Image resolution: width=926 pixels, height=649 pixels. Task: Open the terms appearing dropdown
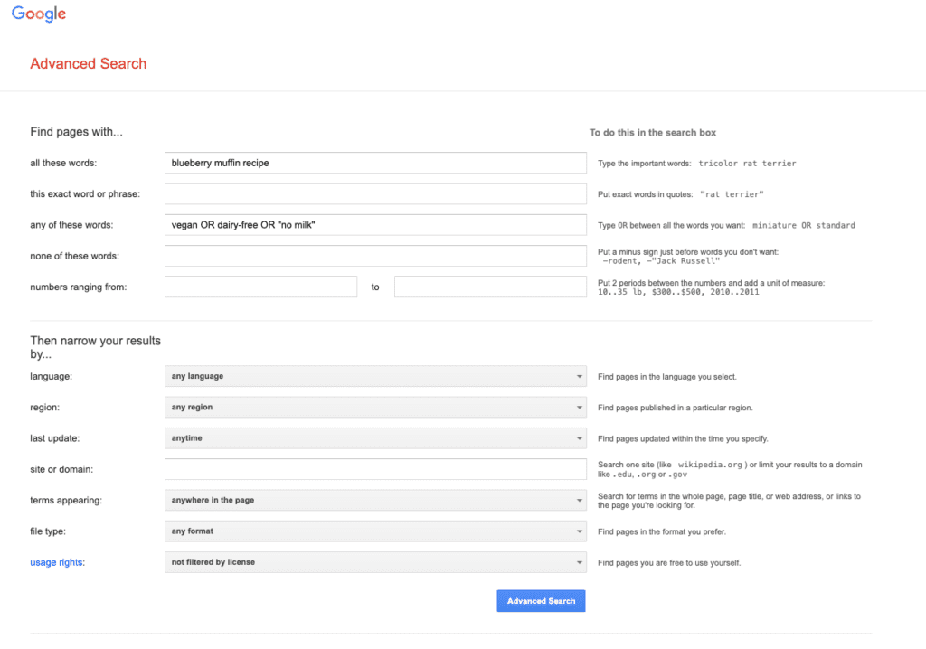click(x=375, y=500)
